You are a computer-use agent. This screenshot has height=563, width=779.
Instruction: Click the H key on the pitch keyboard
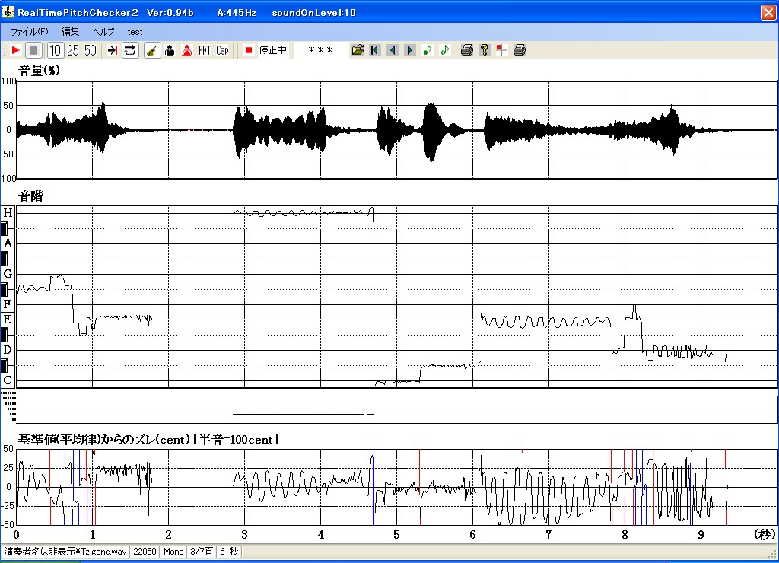[8, 213]
